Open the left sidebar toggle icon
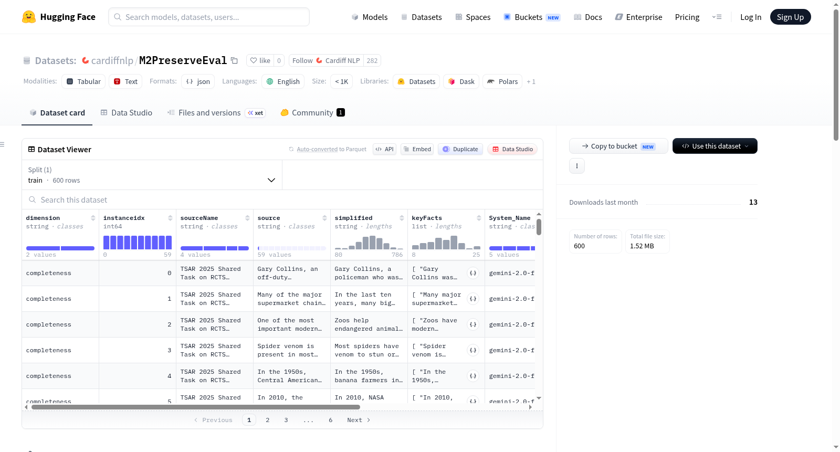Screen dimensions: 840x452 point(2,144)
